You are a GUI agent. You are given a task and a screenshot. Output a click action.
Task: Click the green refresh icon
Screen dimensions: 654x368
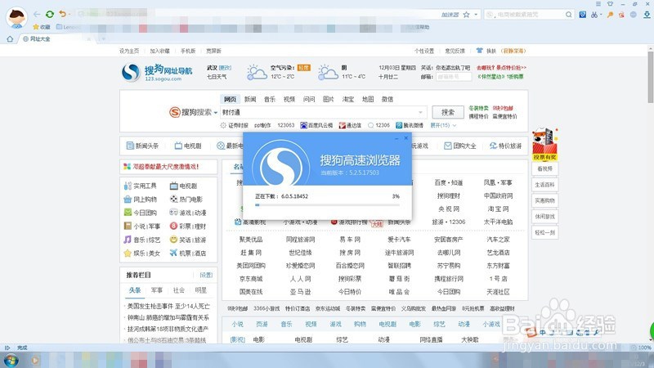pyautogui.click(x=50, y=14)
